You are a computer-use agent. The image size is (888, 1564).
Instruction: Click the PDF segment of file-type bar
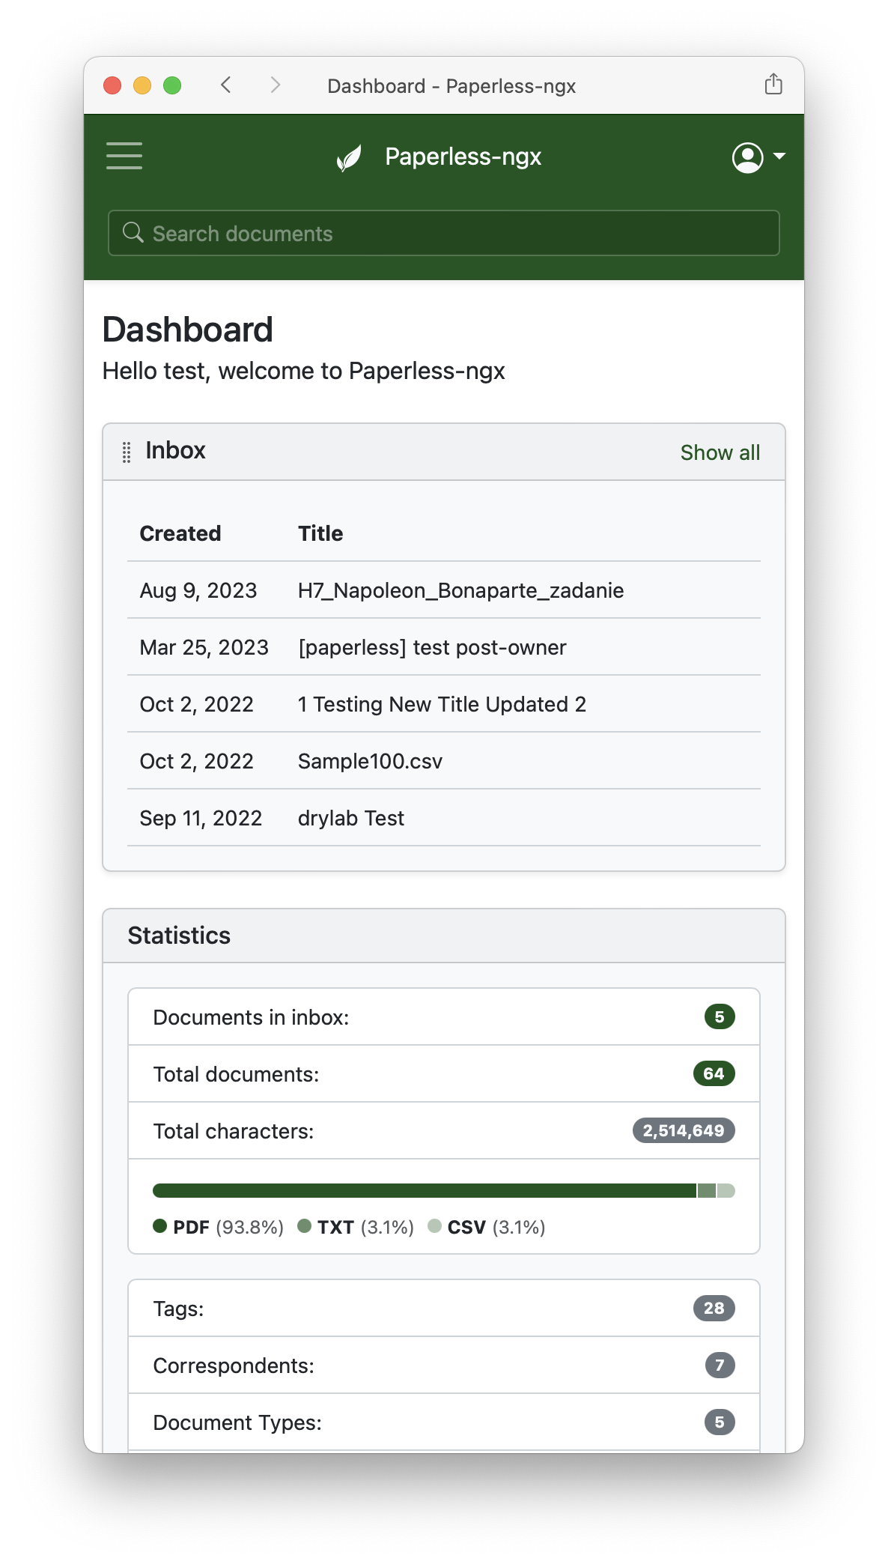(424, 1191)
